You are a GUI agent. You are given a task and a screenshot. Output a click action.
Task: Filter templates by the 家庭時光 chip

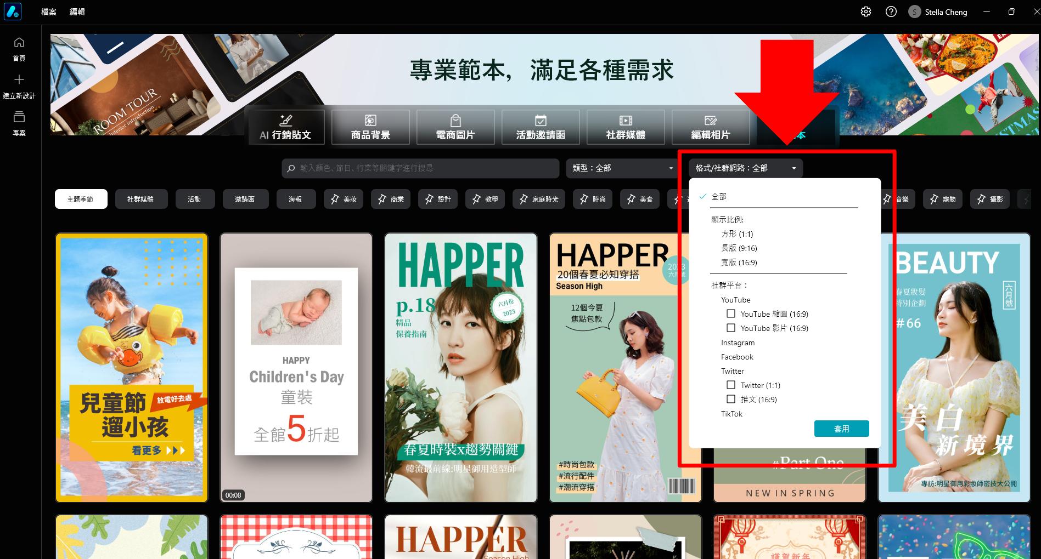pos(539,199)
